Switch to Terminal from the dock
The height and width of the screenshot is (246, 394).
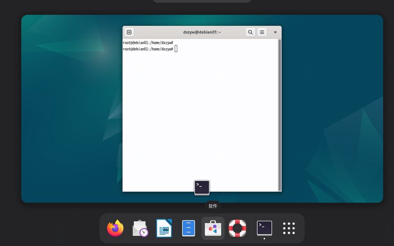[x=264, y=227]
